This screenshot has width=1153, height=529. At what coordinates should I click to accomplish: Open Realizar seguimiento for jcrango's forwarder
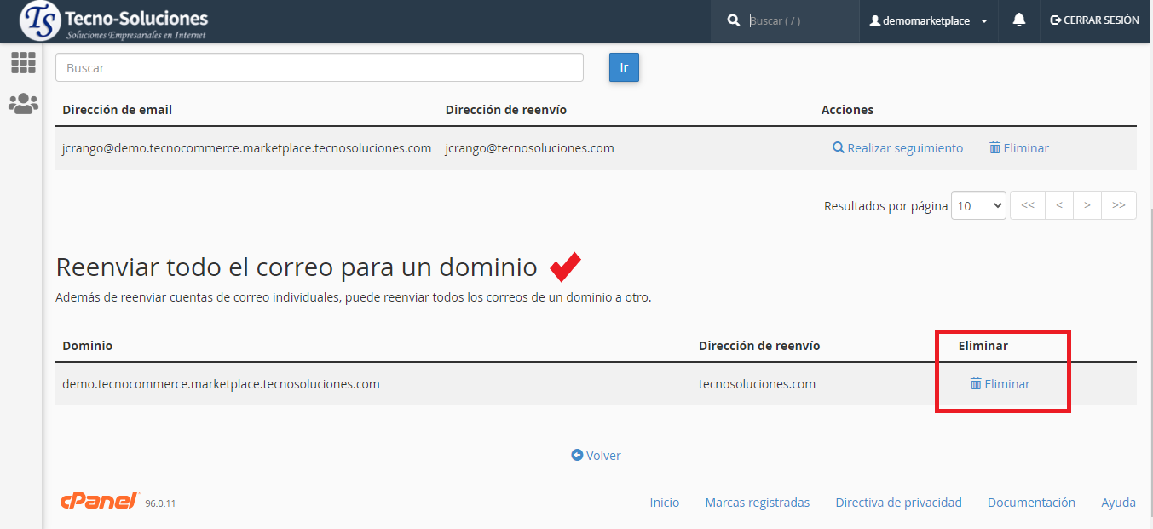click(x=905, y=147)
